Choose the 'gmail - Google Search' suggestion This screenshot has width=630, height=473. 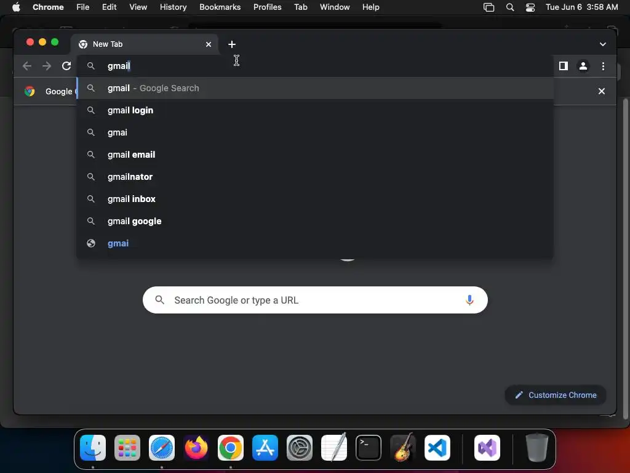pos(316,88)
